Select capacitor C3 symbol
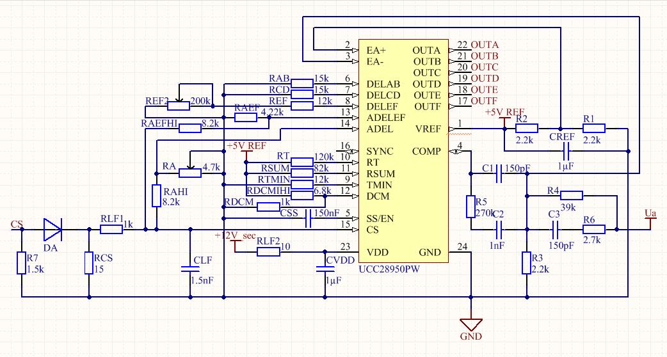Image resolution: width=667 pixels, height=357 pixels. coord(555,230)
